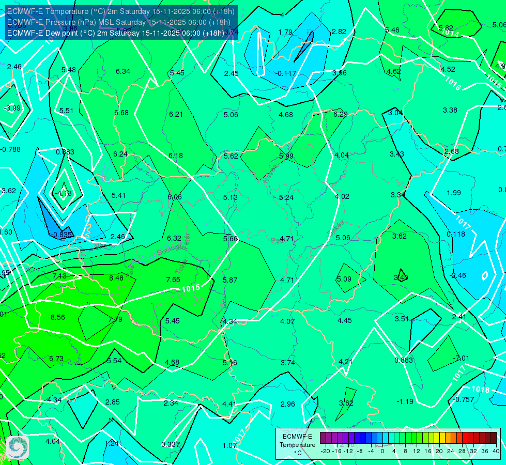Image resolution: width=506 pixels, height=465 pixels.
Task: Click the 5.82 temperature value
Action: pyautogui.click(x=446, y=28)
